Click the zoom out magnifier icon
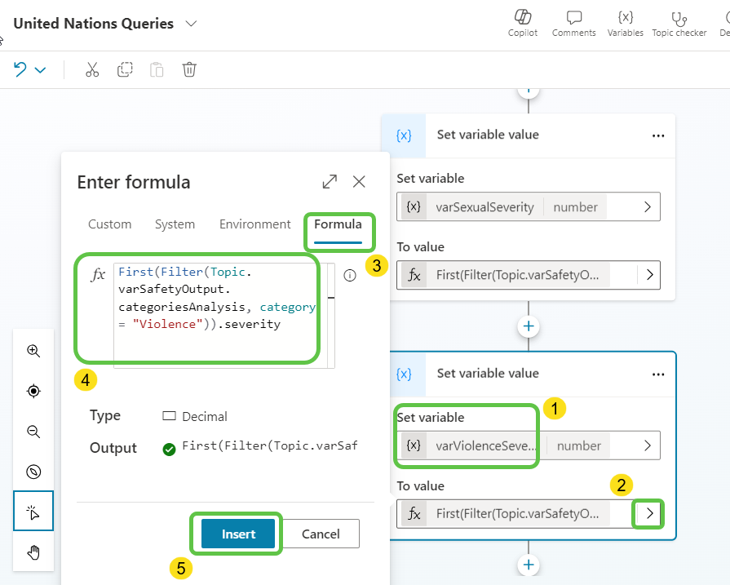Screen dimensions: 730x585 point(33,432)
